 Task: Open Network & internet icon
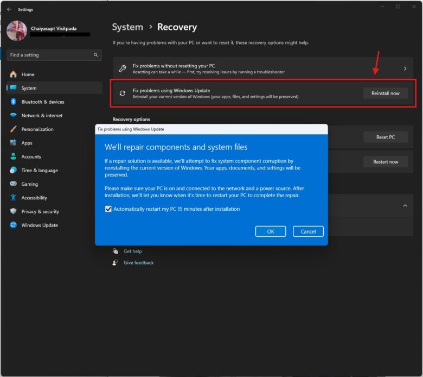[x=13, y=116]
